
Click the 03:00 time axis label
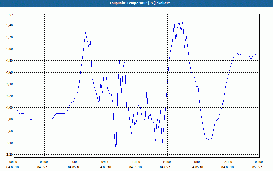45,162
